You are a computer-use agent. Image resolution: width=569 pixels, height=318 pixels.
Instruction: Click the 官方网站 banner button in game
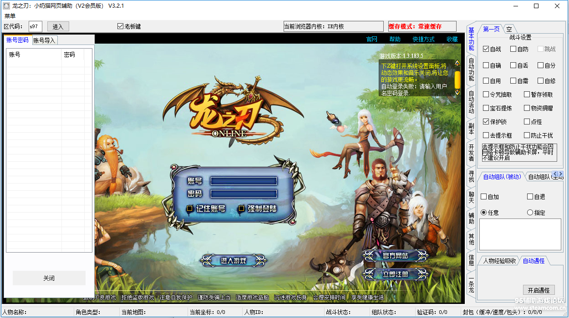tap(395, 255)
